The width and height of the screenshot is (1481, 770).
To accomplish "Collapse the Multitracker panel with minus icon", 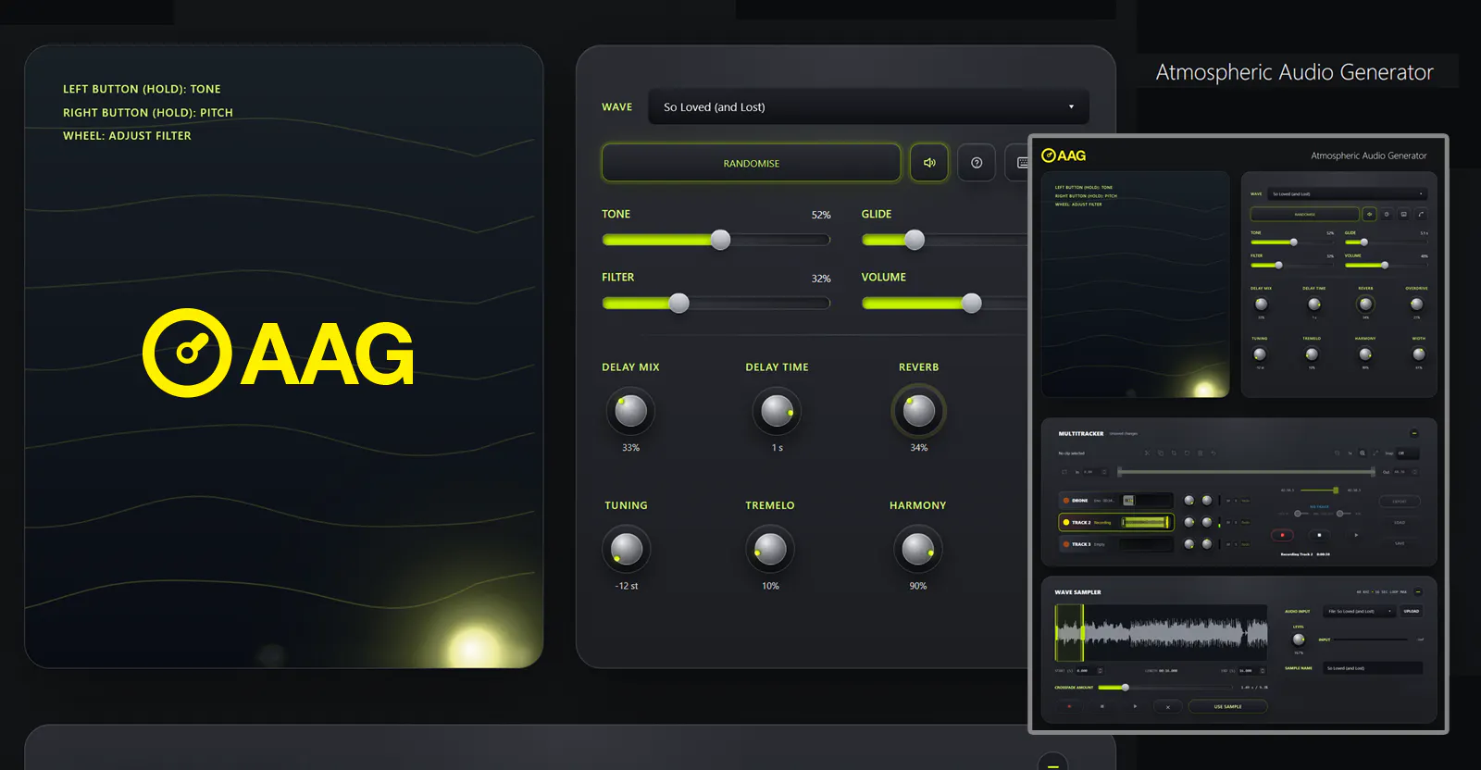I will 1414,433.
